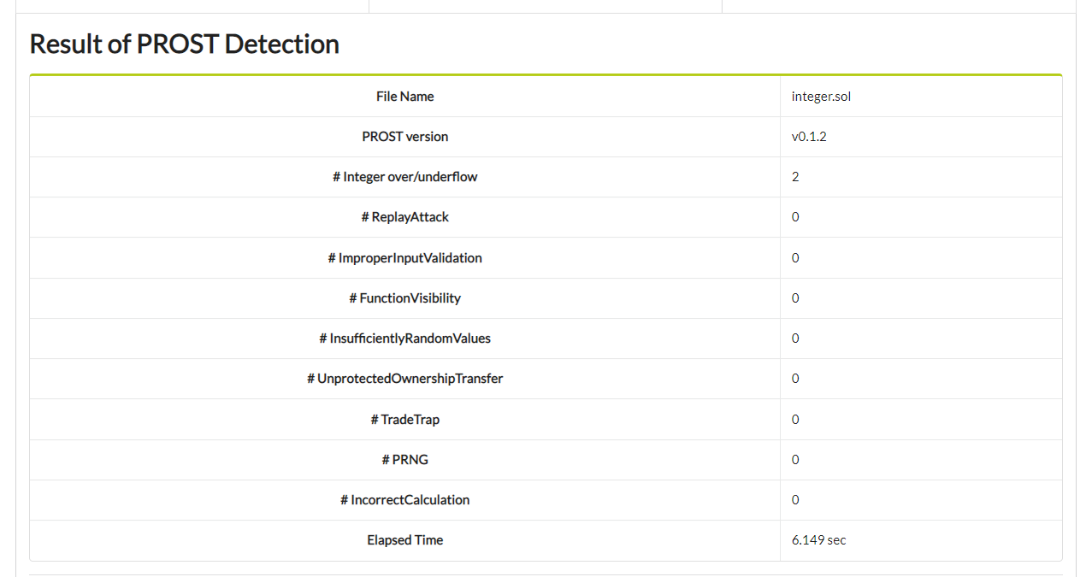Select the Integer over/underflow count of 2
This screenshot has width=1092, height=577.
point(795,177)
